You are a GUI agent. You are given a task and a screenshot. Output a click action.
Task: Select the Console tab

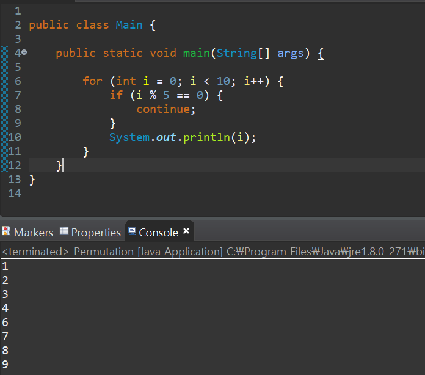point(159,232)
